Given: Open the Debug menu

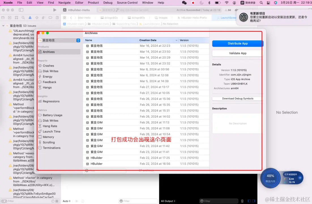Looking at the screenshot, I should pos(108,3).
